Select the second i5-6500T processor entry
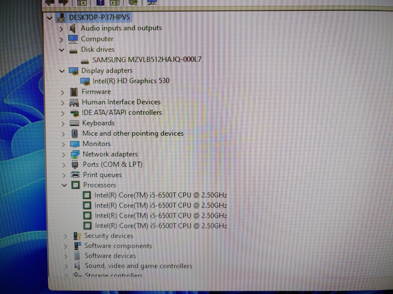 click(161, 206)
